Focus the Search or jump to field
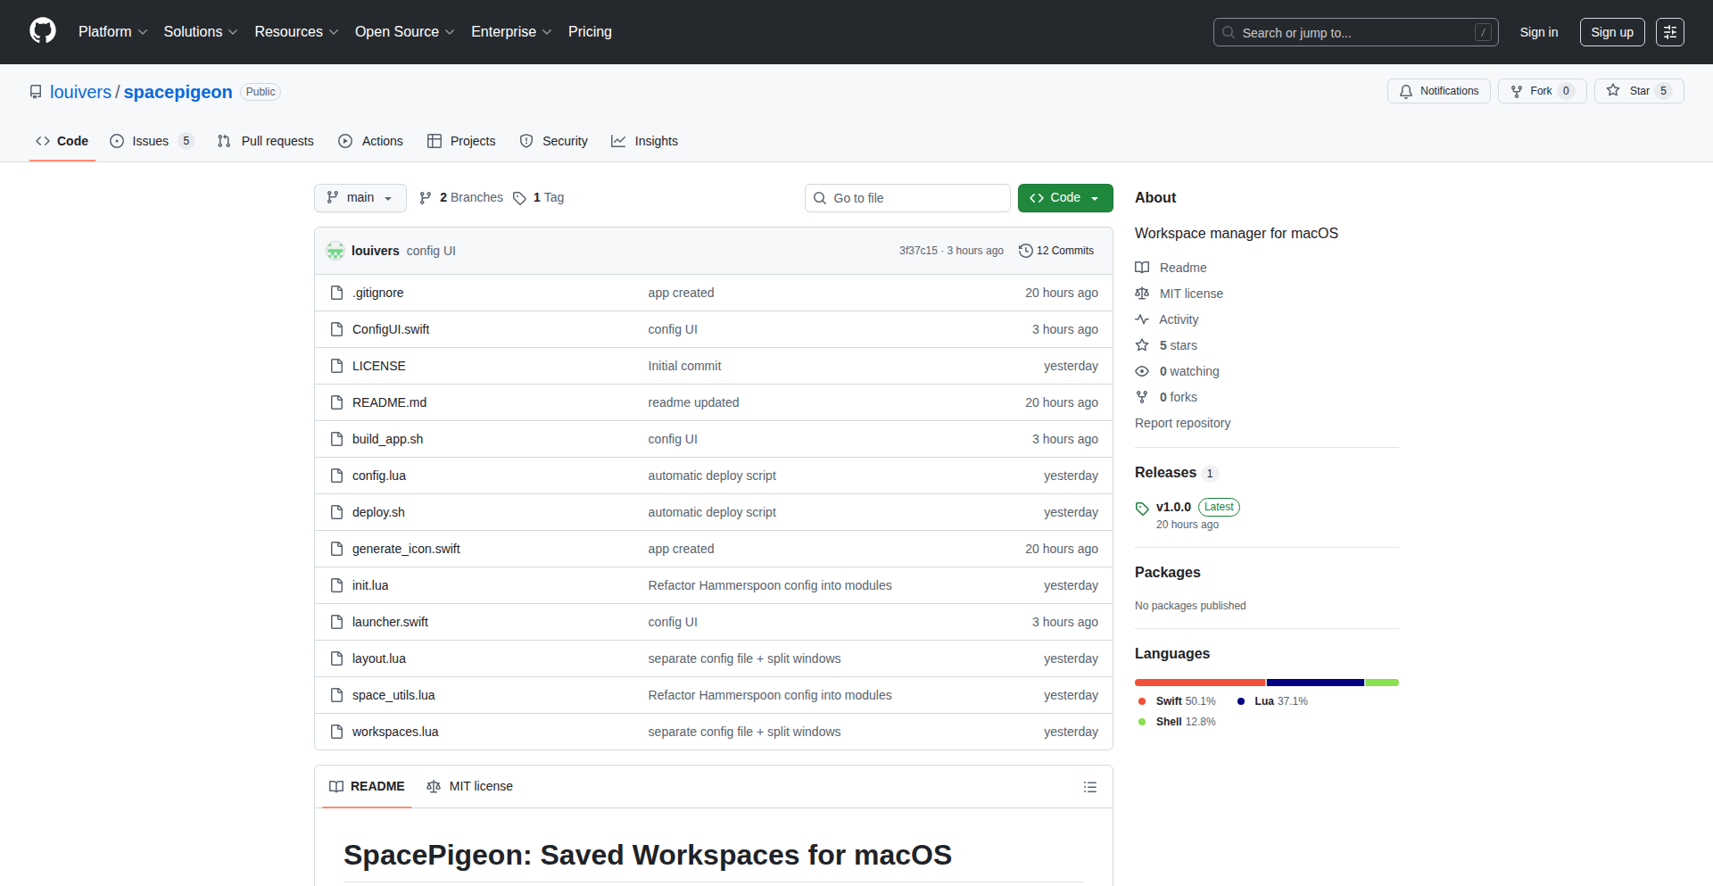 click(x=1356, y=32)
